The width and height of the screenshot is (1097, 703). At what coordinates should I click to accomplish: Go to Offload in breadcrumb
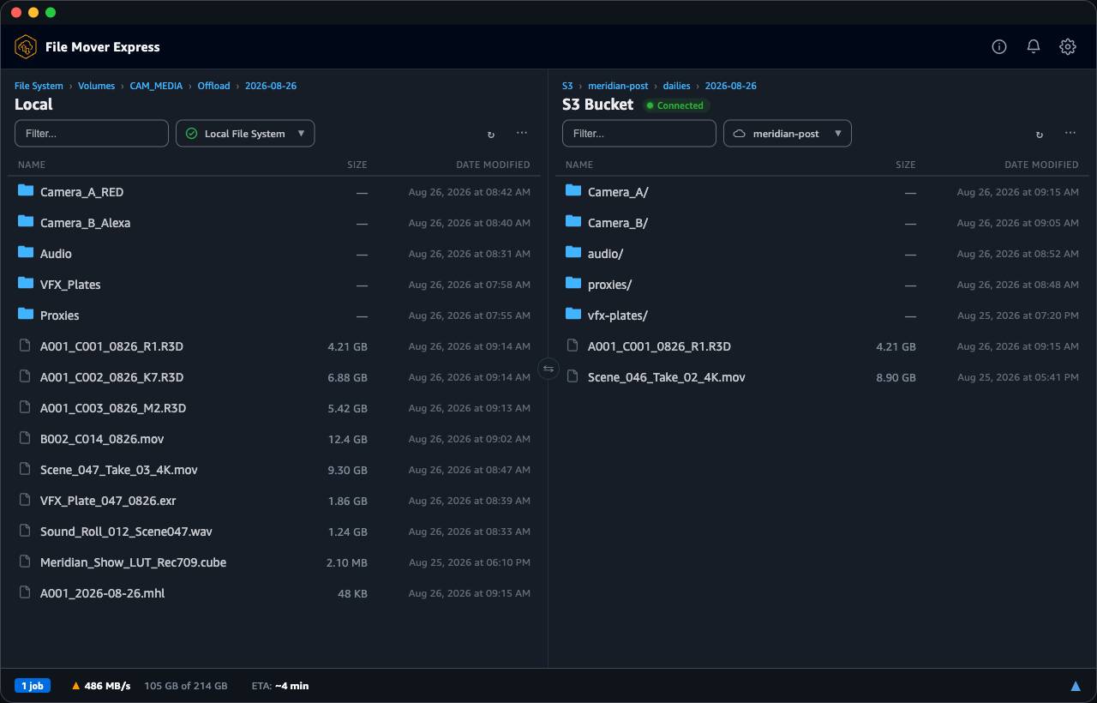213,86
